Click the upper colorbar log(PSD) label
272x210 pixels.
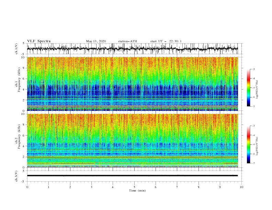(257, 90)
